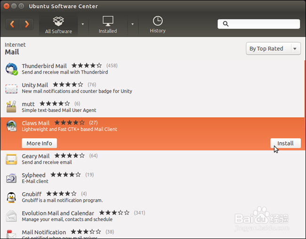The image size is (306, 239).
Task: Go back with the left arrow button
Action: click(x=12, y=24)
